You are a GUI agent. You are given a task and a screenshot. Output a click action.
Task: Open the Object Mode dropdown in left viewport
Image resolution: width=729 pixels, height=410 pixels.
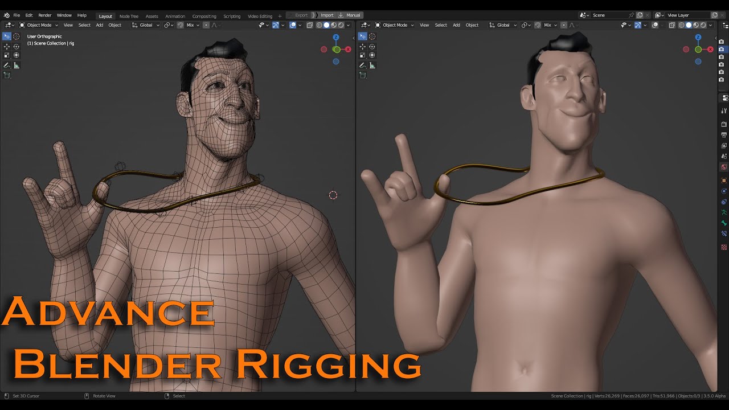[38, 25]
